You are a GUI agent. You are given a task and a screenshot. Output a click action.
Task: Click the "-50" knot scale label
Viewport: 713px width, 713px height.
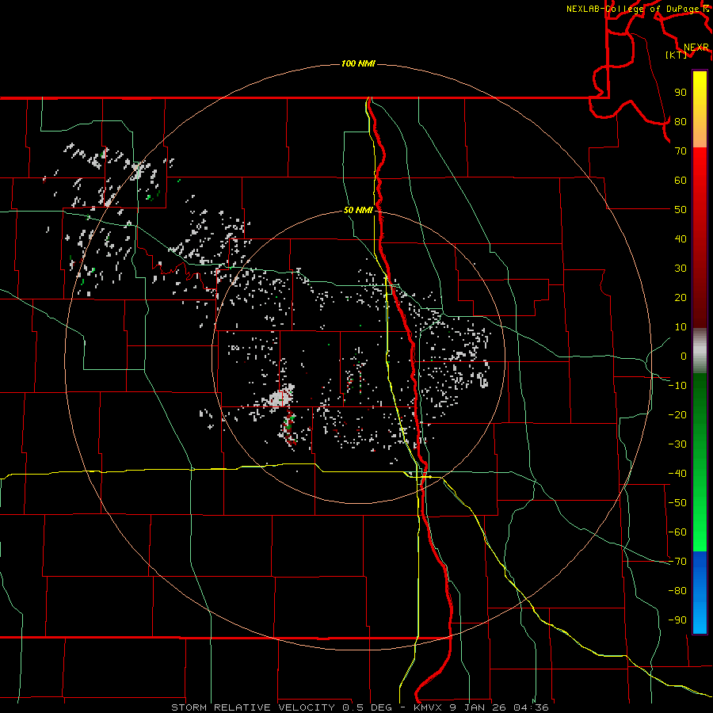(x=677, y=503)
